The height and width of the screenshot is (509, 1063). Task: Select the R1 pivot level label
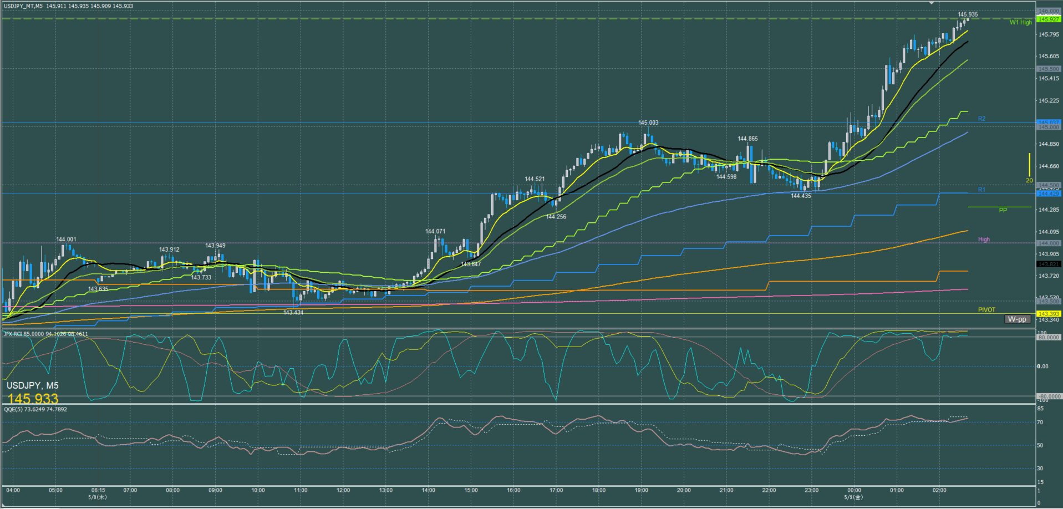pyautogui.click(x=981, y=190)
